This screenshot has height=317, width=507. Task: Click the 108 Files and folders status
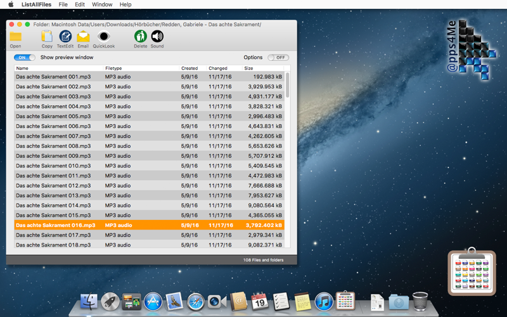263,260
